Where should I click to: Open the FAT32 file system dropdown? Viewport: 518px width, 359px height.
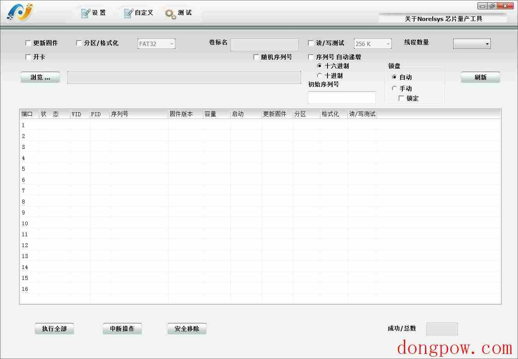157,44
